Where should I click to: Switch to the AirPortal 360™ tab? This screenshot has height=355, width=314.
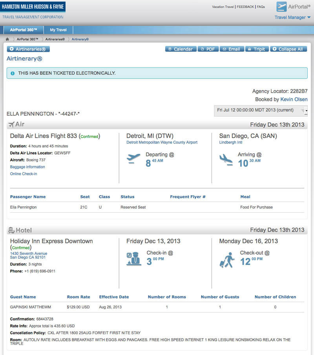click(x=23, y=30)
